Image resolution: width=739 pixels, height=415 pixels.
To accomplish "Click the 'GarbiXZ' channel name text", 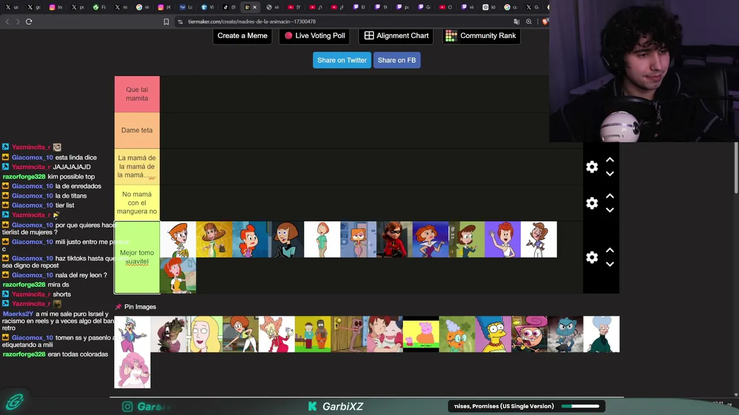I will pos(343,406).
